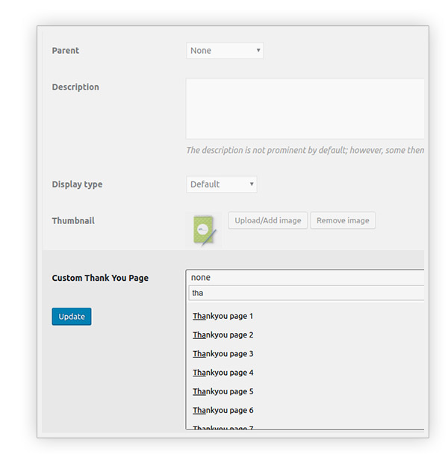Click the Thumbnail field label

(x=73, y=221)
